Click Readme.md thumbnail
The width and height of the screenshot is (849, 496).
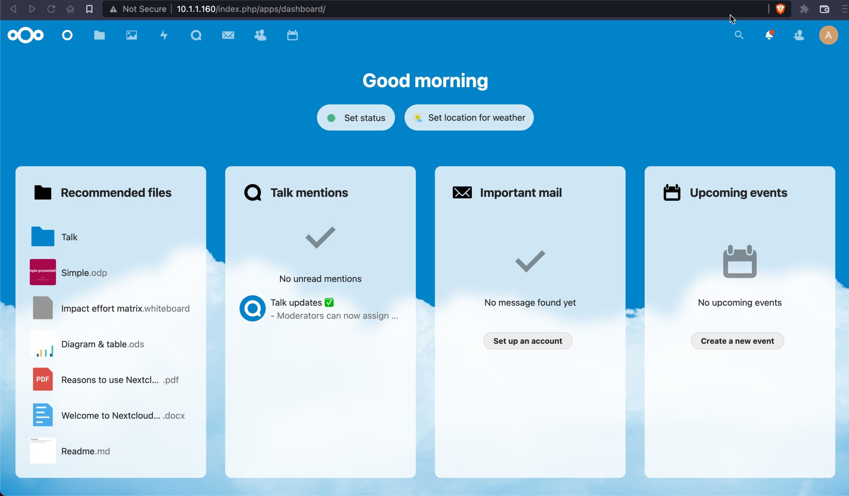click(43, 451)
